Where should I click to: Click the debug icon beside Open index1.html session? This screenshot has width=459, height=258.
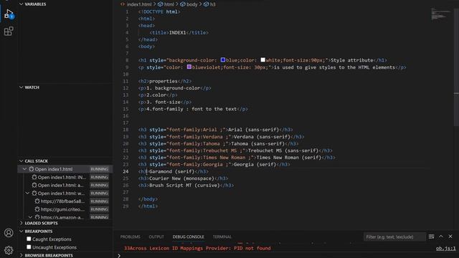point(32,169)
